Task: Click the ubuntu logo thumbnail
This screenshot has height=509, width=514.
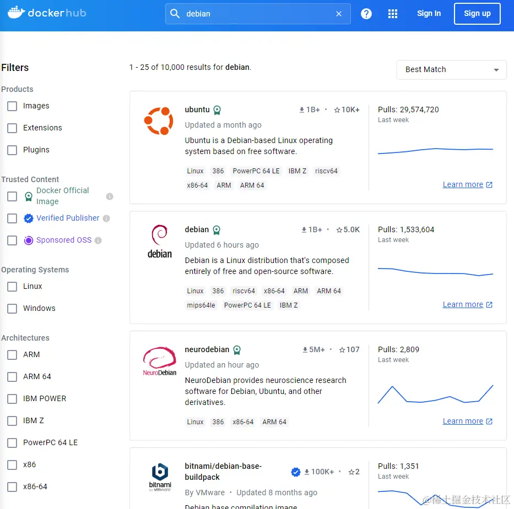Action: (x=159, y=121)
